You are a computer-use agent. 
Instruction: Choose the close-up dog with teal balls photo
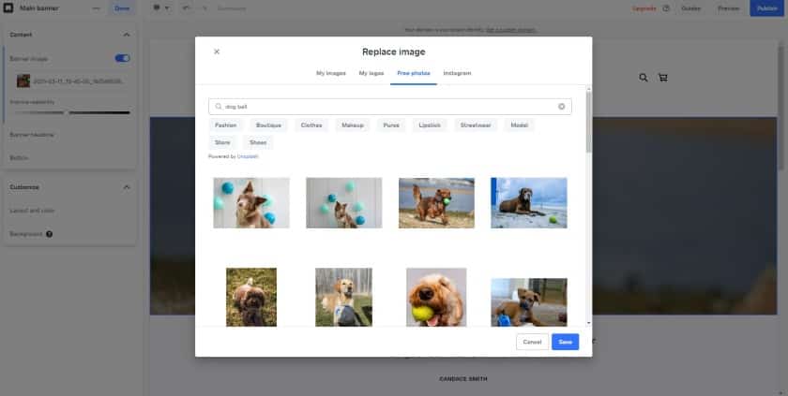point(251,203)
